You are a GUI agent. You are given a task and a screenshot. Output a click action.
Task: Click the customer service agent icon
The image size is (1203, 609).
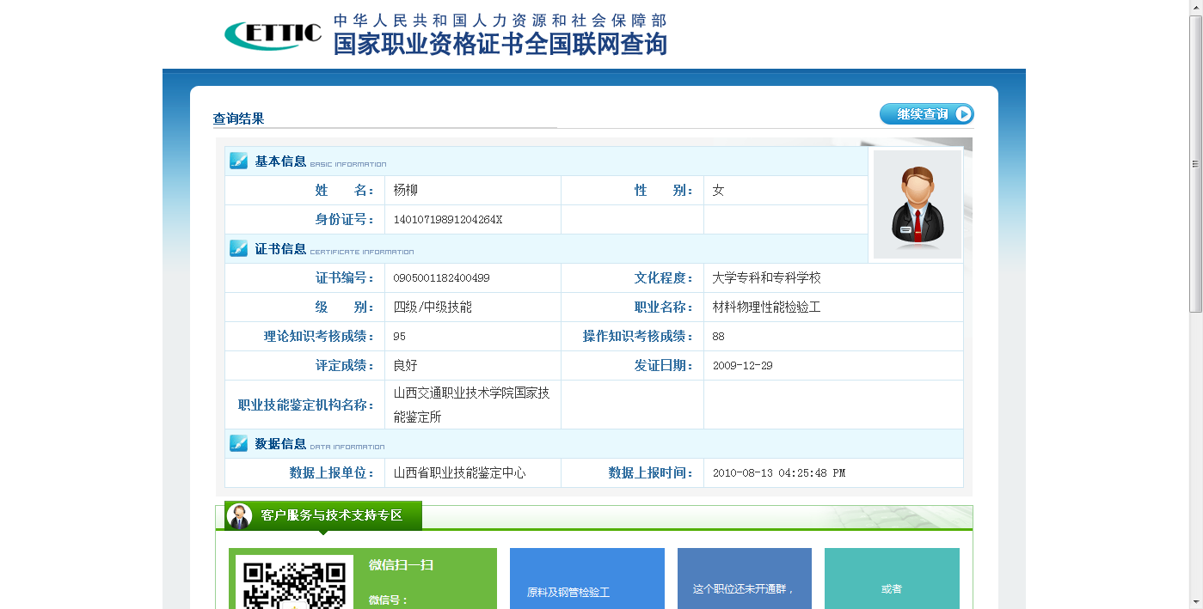click(x=239, y=515)
